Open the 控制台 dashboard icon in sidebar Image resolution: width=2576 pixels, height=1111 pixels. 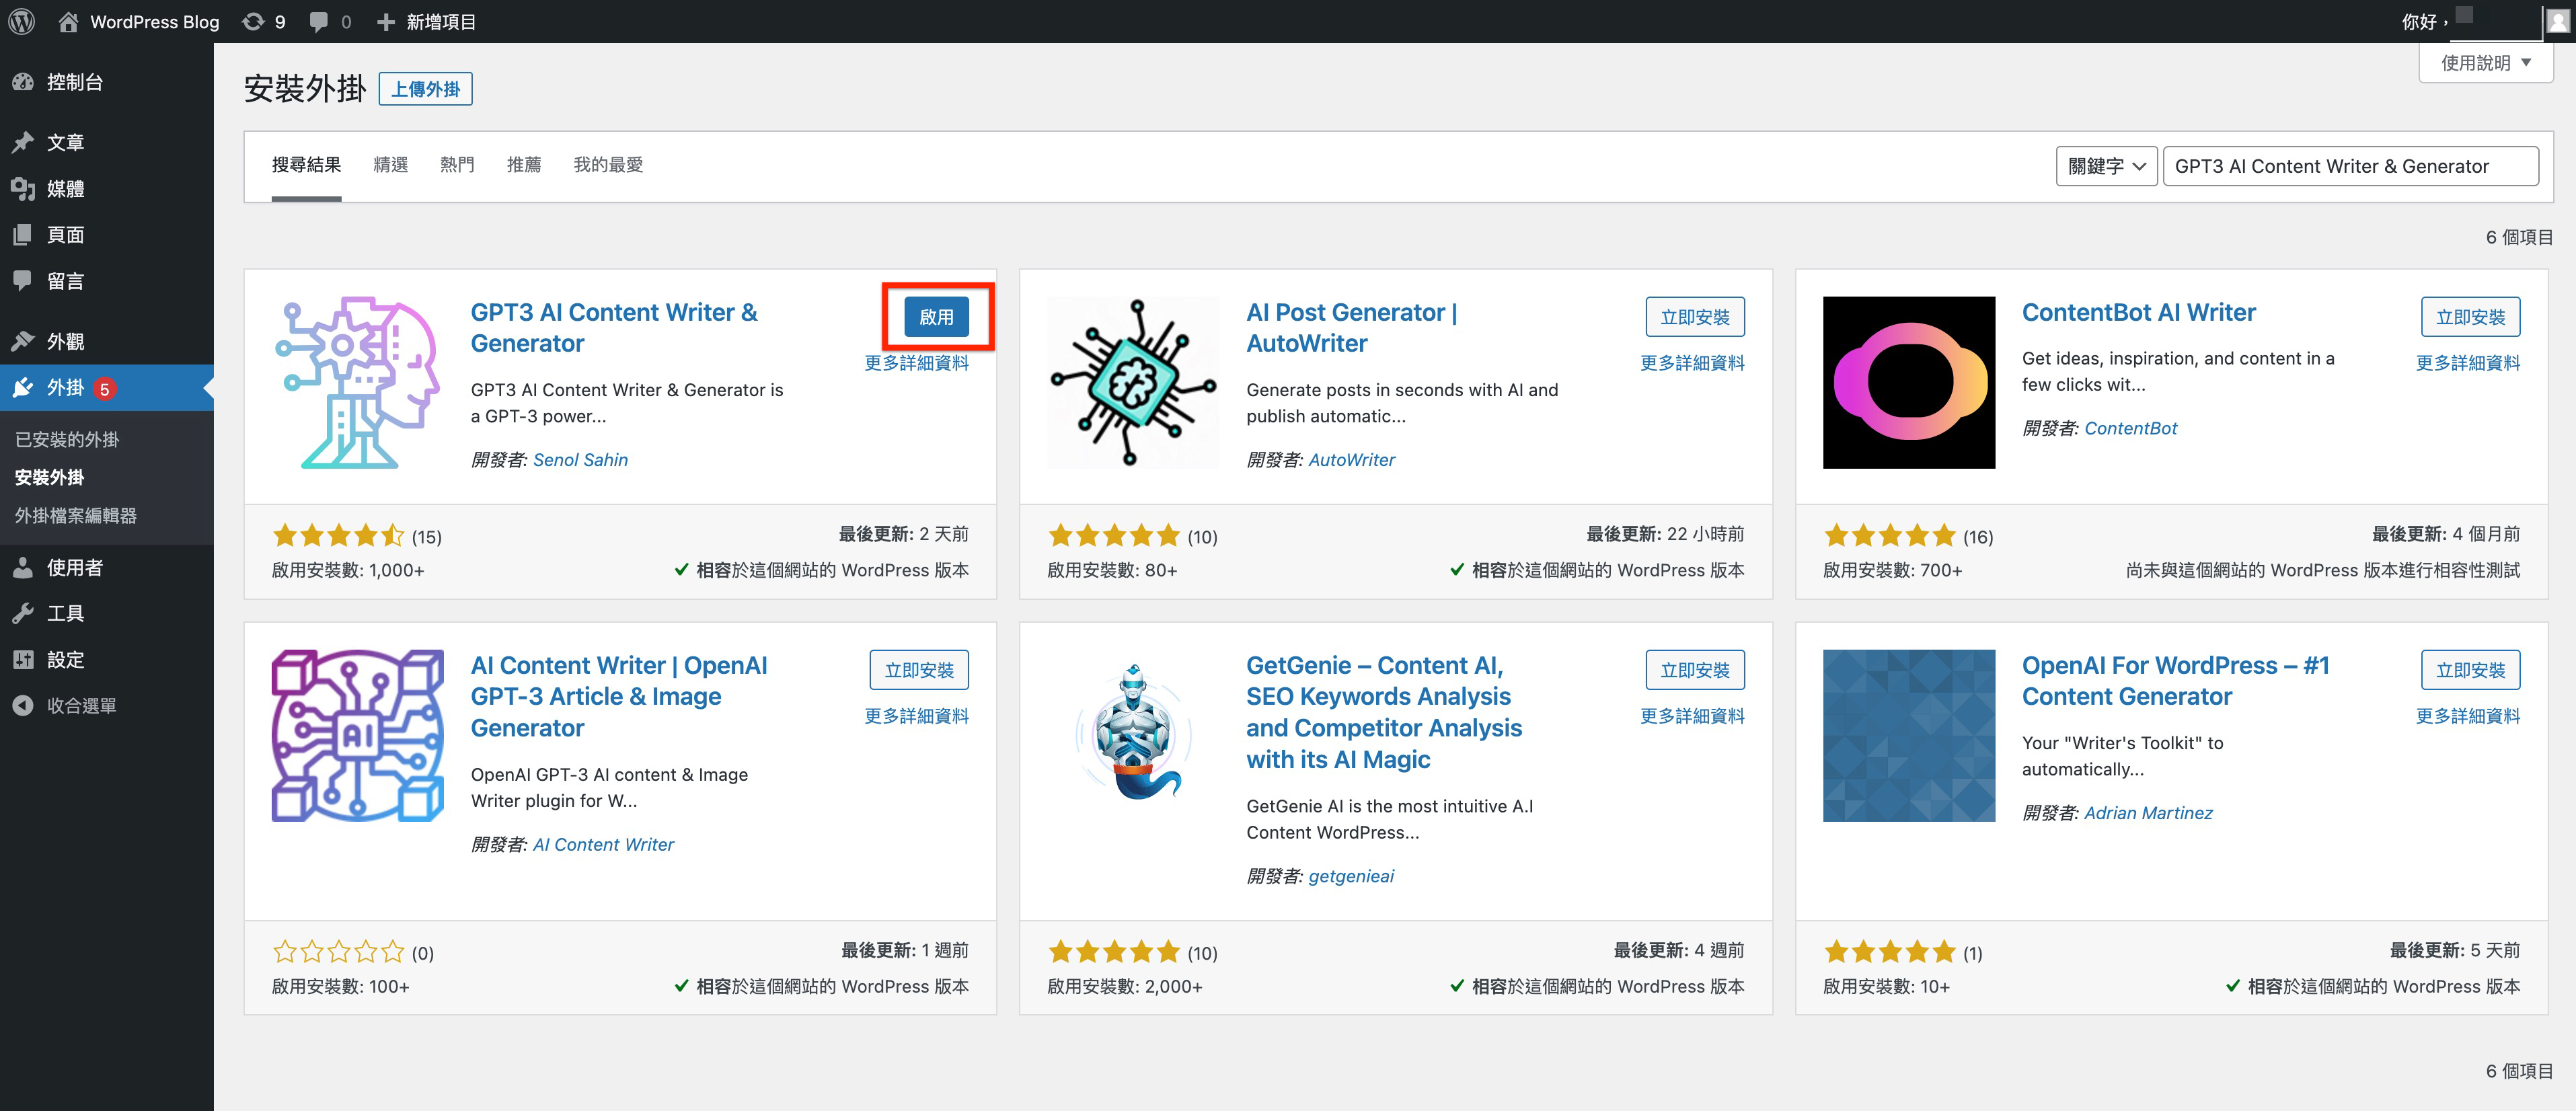[23, 82]
